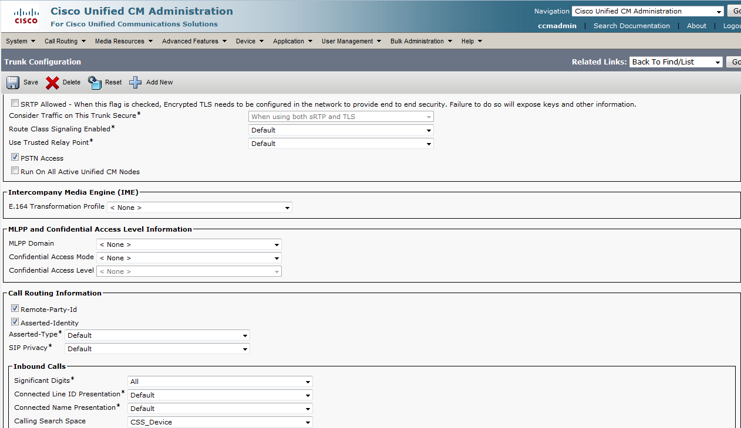
Task: Click the MLPP and Confidential Access Level heading
Action: click(x=100, y=229)
